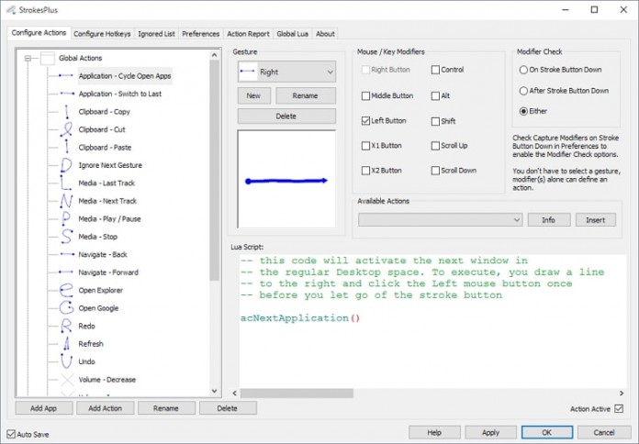This screenshot has height=444, width=639.
Task: Click the Lua script right scroll arrow
Action: (x=622, y=393)
